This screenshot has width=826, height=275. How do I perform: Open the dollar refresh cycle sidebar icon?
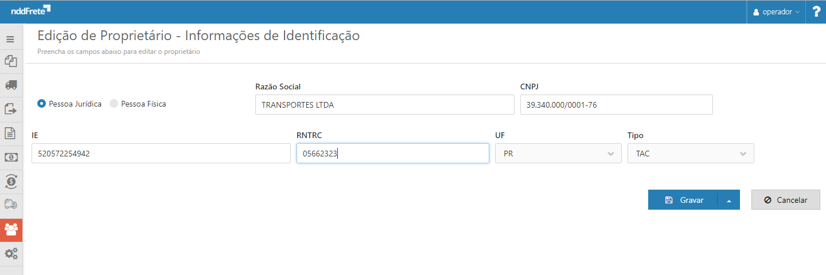click(10, 181)
